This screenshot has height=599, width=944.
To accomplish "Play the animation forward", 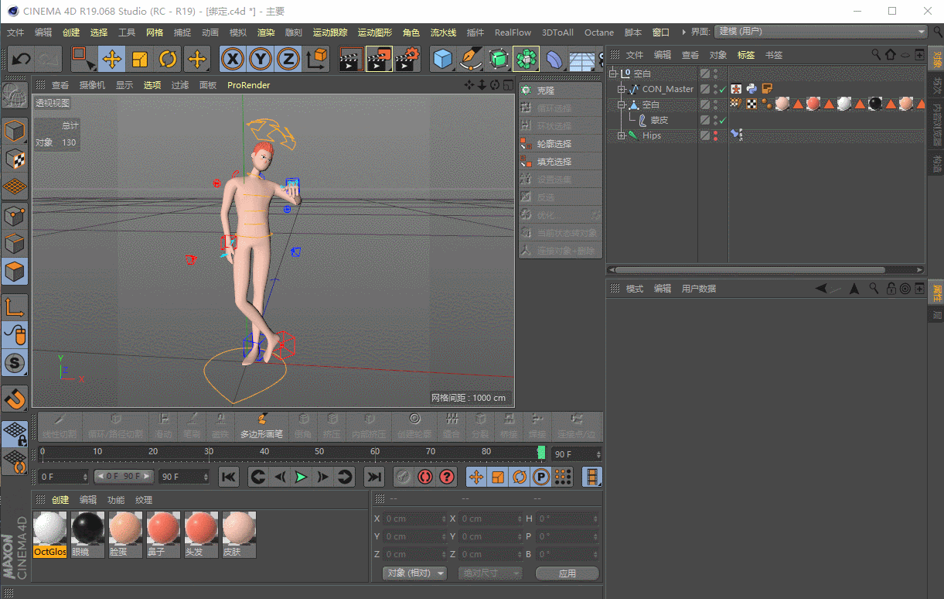I will coord(302,477).
